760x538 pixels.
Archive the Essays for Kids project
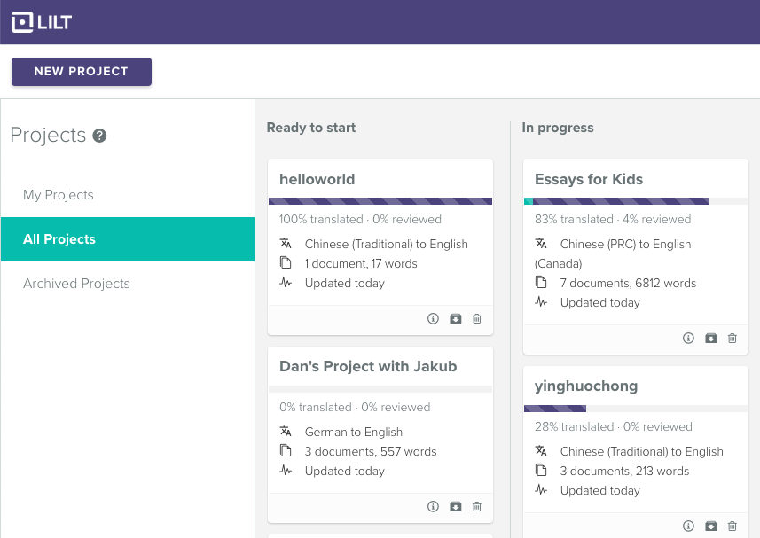click(x=710, y=339)
